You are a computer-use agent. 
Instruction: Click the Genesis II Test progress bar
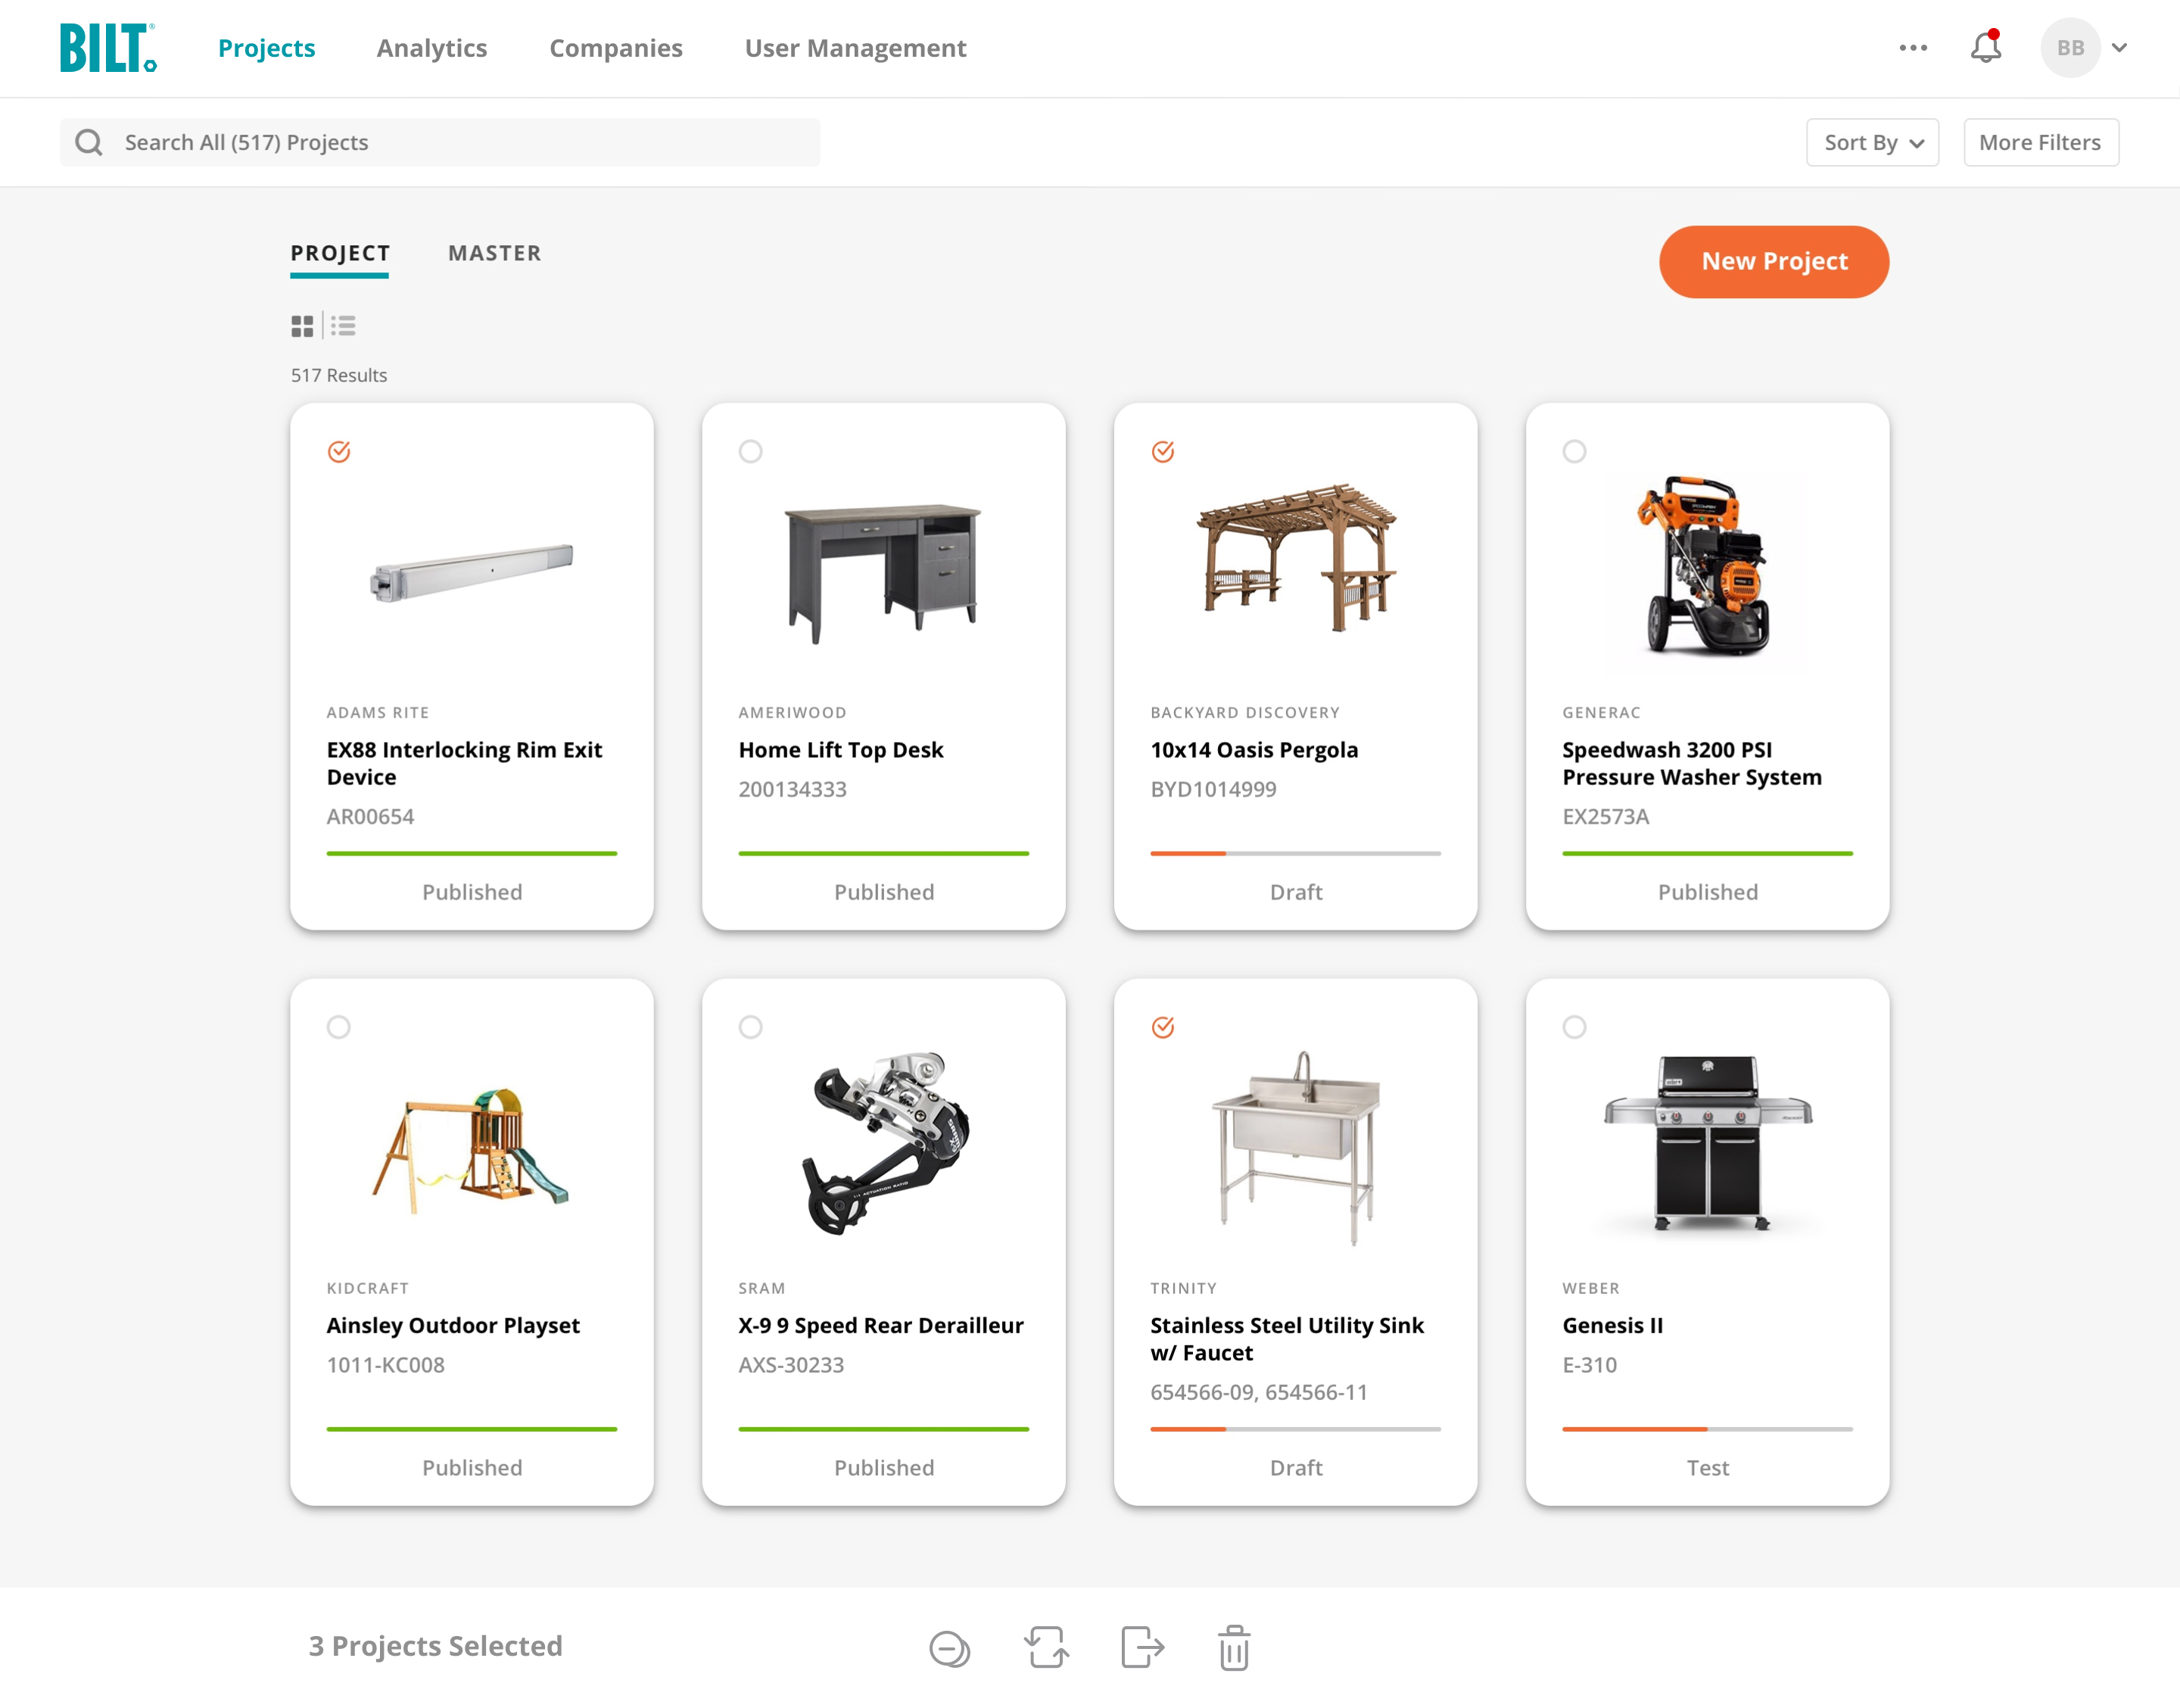pos(1707,1429)
